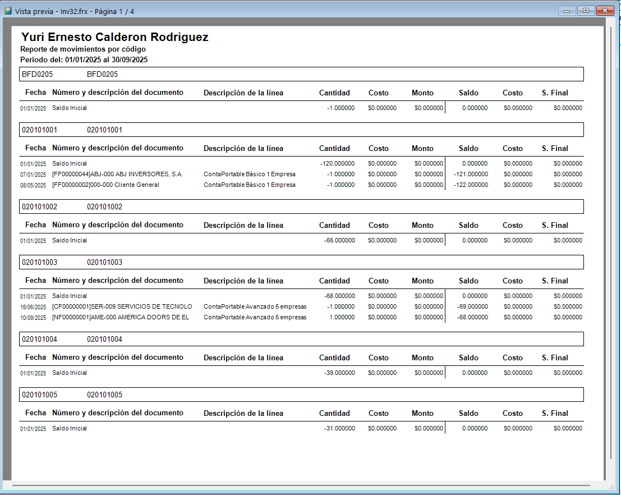621x495 pixels.
Task: Click the report title Yuri Ernesto Calderon Rodriguez
Action: [x=115, y=37]
